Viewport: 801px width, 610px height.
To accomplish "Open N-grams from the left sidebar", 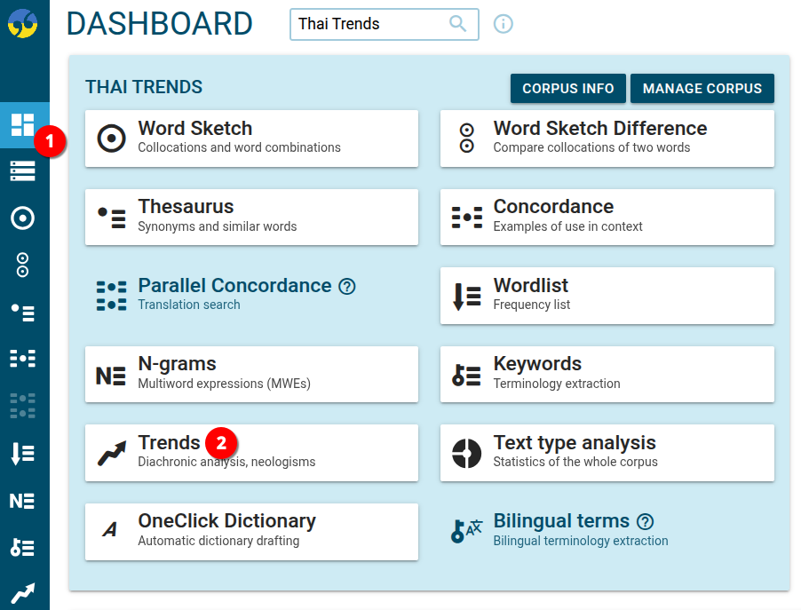I will [22, 501].
